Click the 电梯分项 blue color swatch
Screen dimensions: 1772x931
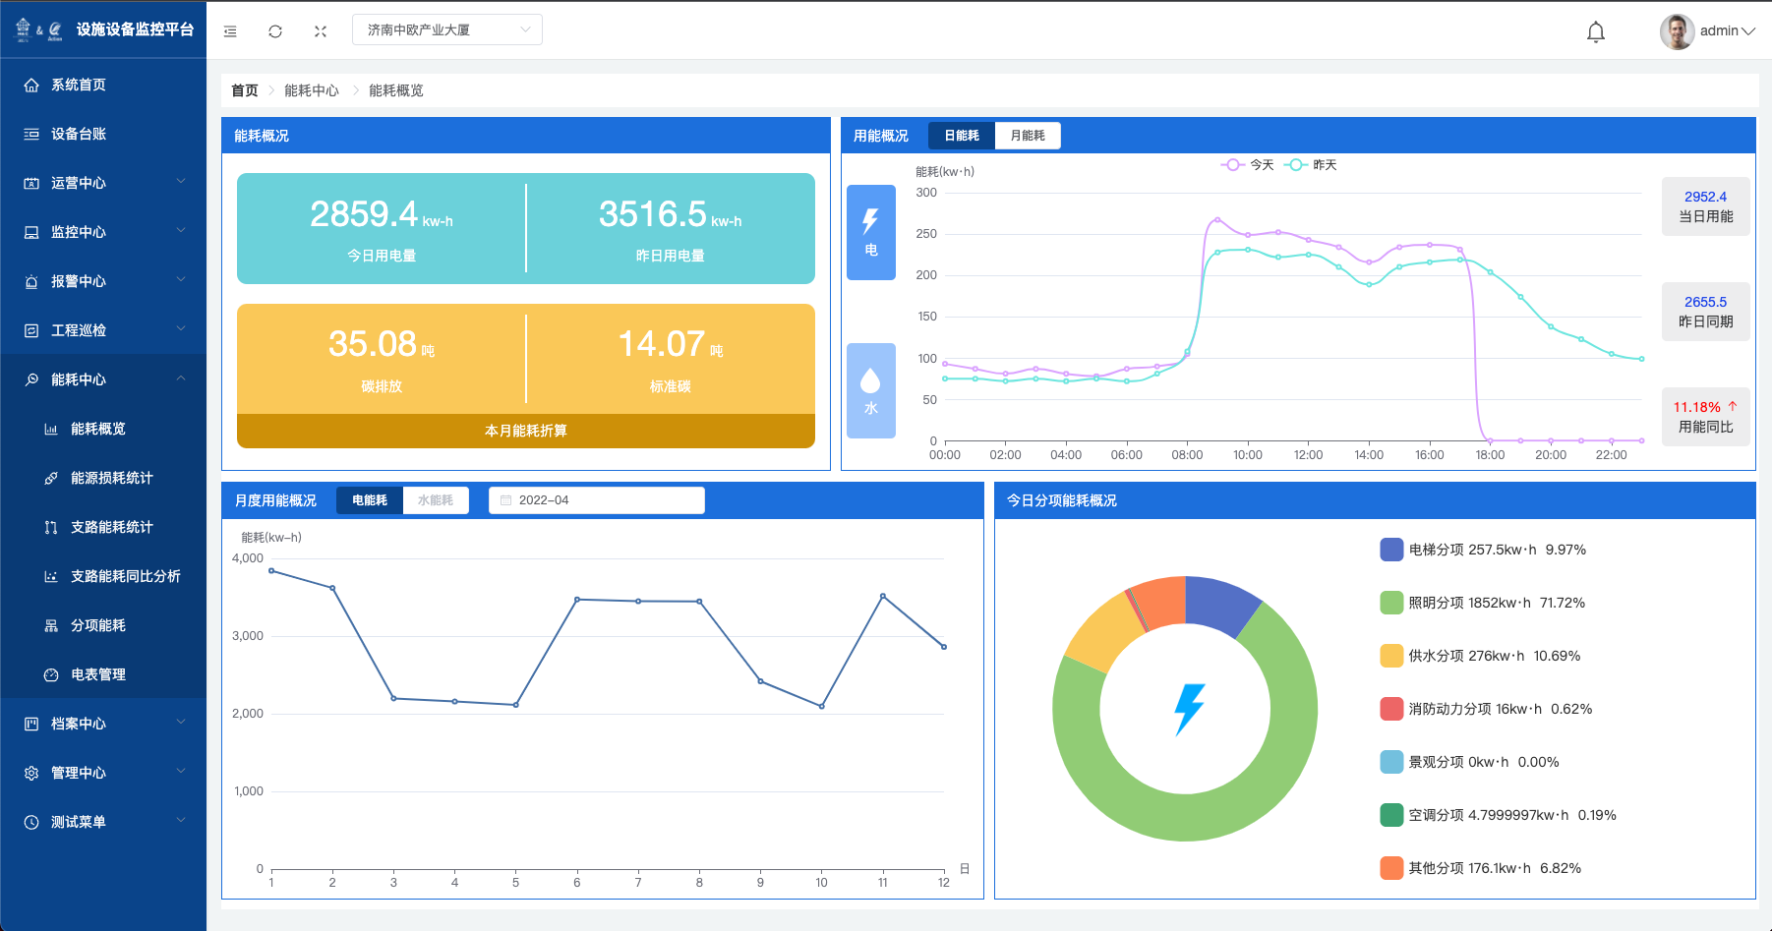point(1390,550)
